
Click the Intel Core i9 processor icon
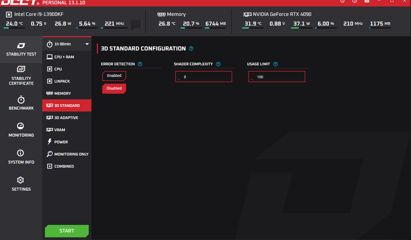(x=9, y=14)
